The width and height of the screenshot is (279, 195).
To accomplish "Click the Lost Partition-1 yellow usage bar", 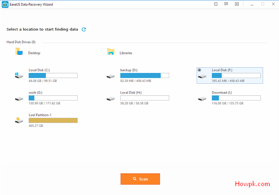I will 53,120.
